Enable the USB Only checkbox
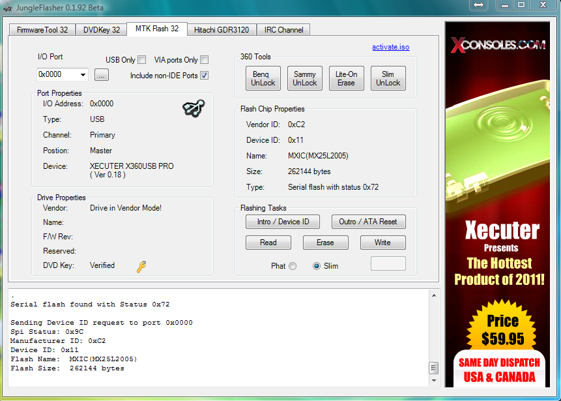The height and width of the screenshot is (401, 561). coord(142,60)
